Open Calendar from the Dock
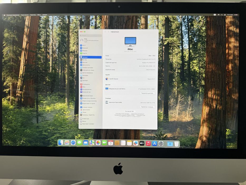The image size is (246, 185). [110, 143]
